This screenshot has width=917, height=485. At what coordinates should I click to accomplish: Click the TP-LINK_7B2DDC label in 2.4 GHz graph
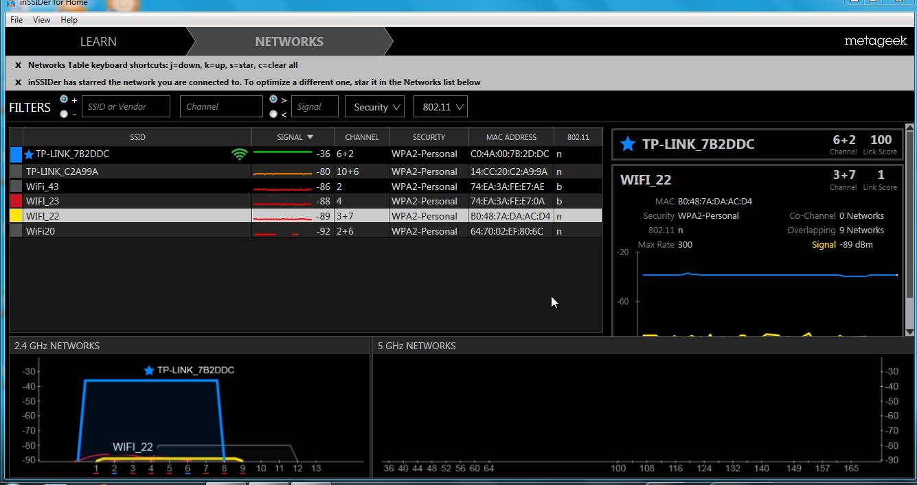click(x=196, y=370)
